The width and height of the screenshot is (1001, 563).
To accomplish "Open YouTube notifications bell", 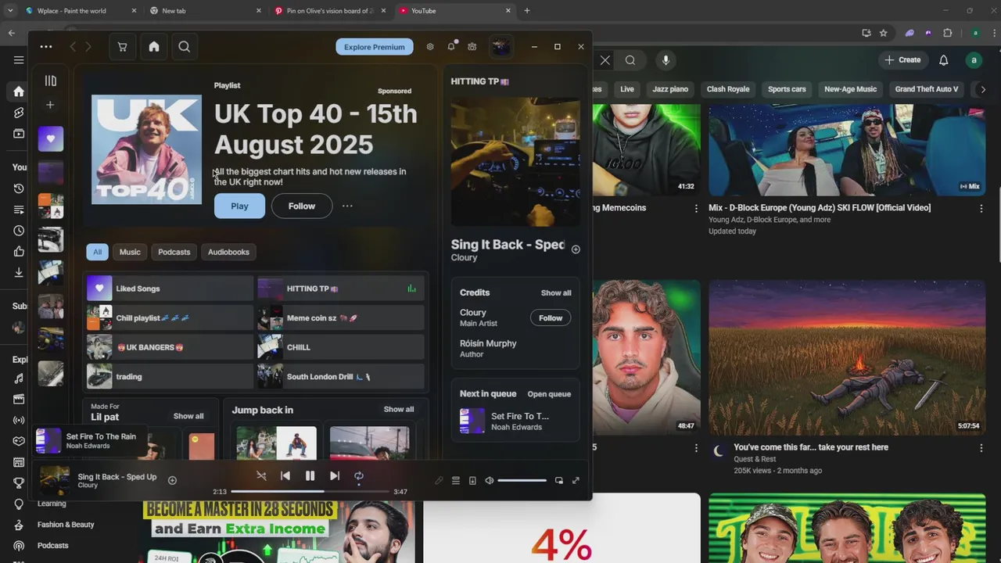I will [944, 60].
